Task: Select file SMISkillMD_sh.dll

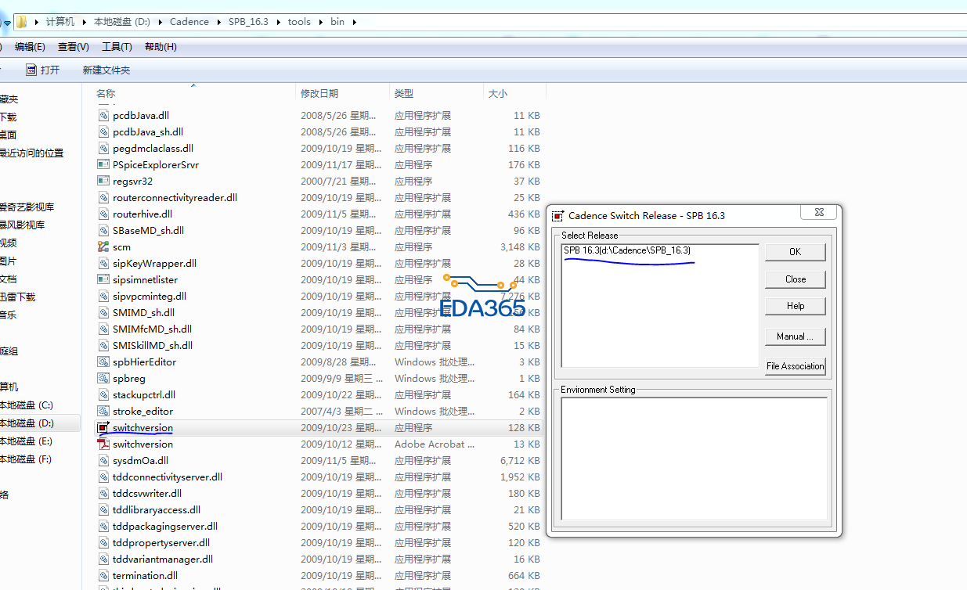Action: point(153,345)
